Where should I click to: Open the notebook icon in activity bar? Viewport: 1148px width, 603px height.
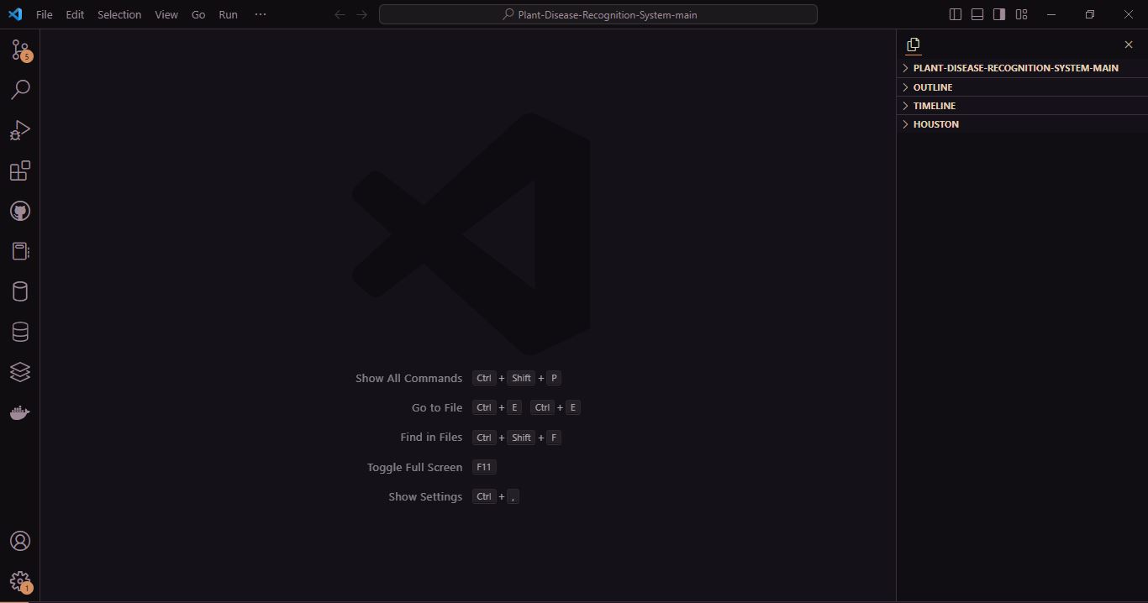pos(20,251)
